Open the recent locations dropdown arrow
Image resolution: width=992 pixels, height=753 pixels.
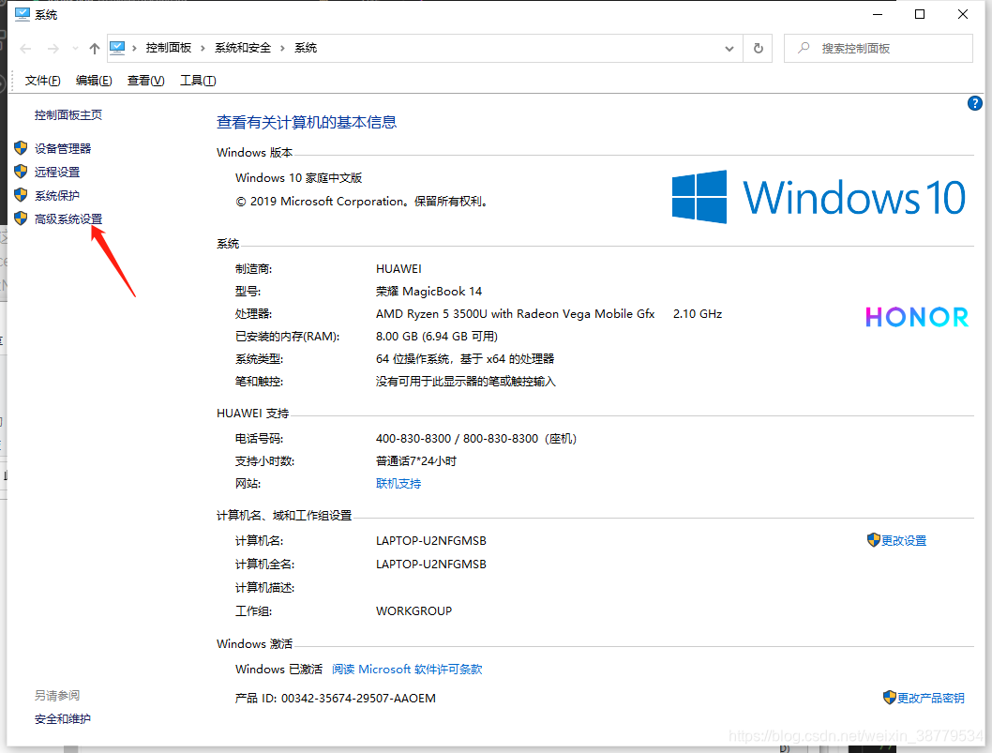(75, 49)
